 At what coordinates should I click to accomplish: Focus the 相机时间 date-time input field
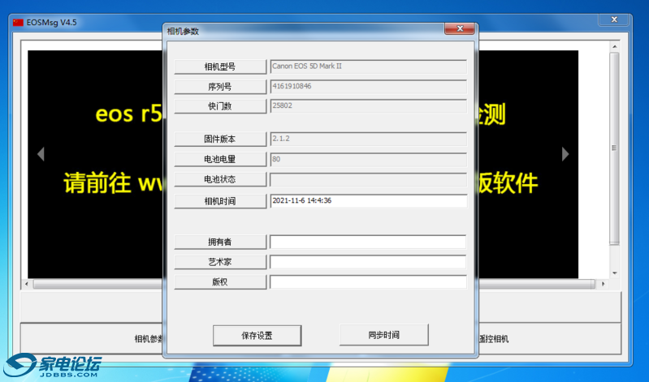(x=369, y=201)
